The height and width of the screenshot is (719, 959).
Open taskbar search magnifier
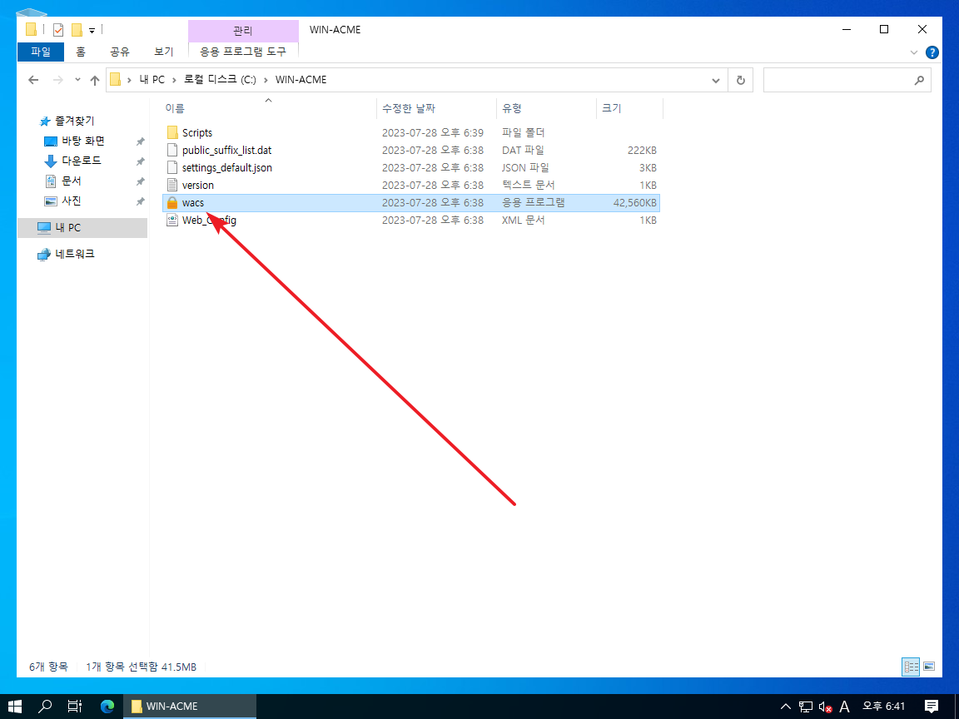45,707
